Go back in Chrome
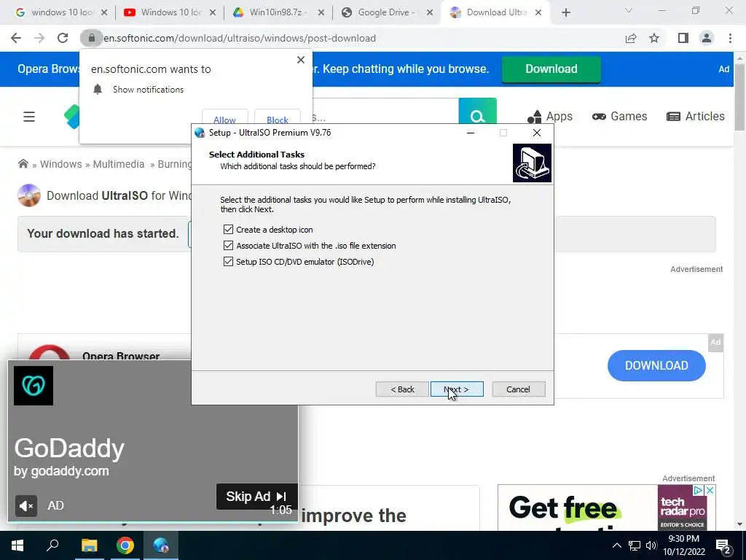Viewport: 746px width, 560px height. coord(16,38)
